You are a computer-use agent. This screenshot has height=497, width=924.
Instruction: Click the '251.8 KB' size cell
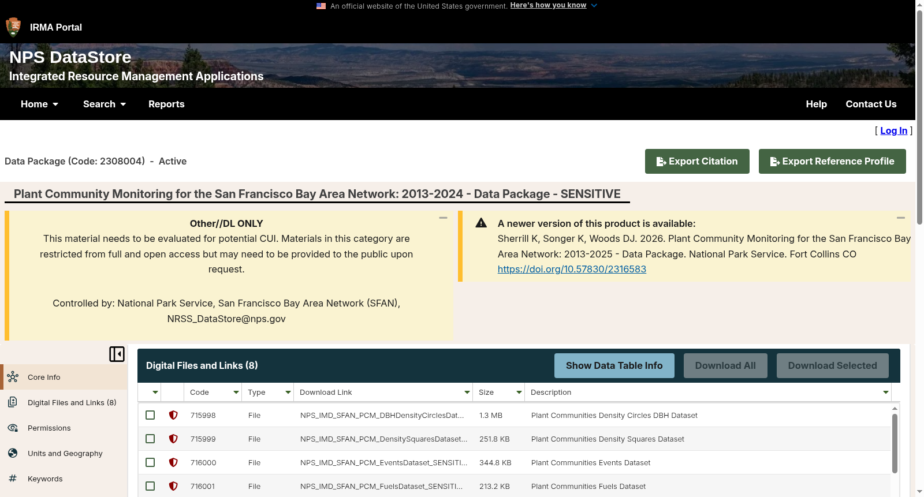[x=494, y=439]
